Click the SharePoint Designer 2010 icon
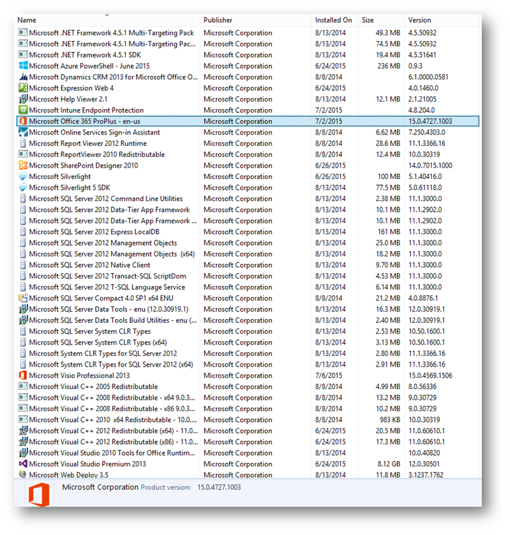 pos(23,165)
